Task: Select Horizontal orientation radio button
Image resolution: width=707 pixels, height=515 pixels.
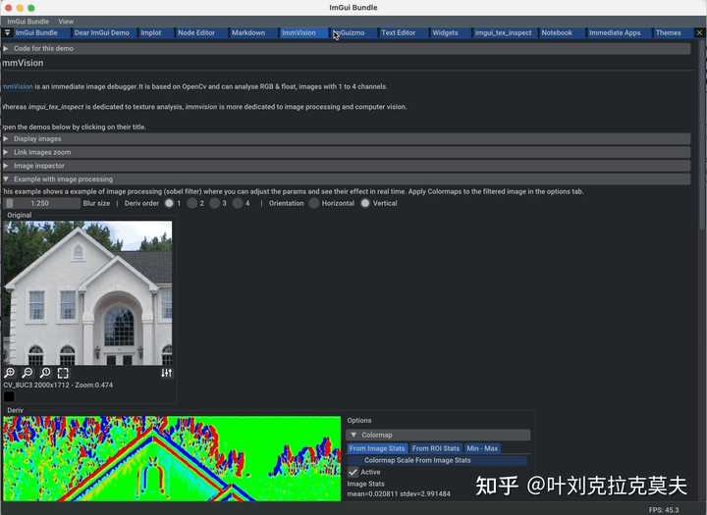Action: click(x=314, y=203)
